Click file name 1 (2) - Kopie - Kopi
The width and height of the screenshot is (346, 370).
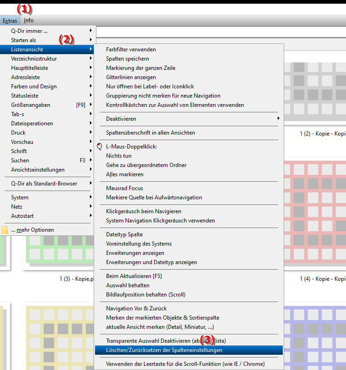coord(323,134)
